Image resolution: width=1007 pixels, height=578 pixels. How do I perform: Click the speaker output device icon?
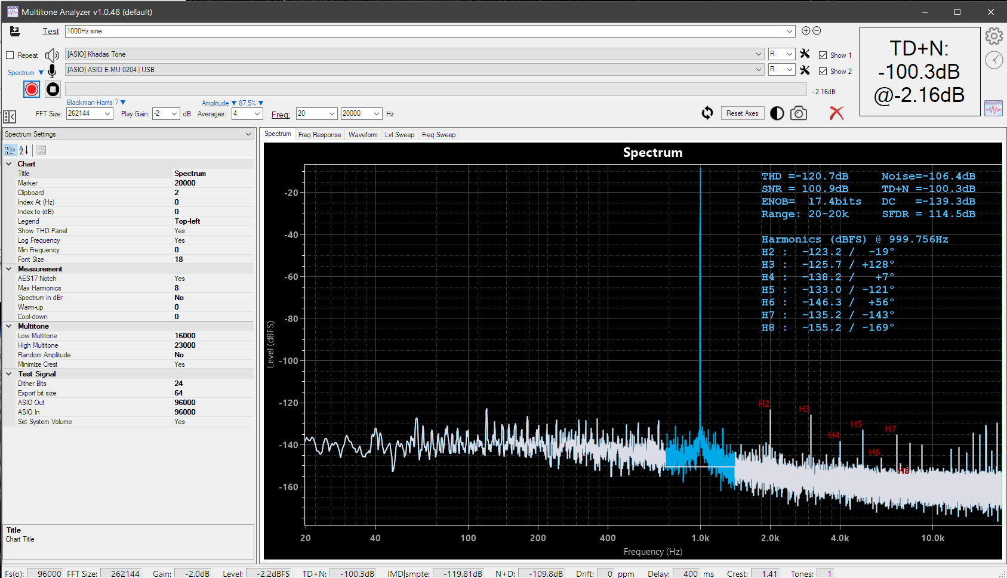pos(52,55)
